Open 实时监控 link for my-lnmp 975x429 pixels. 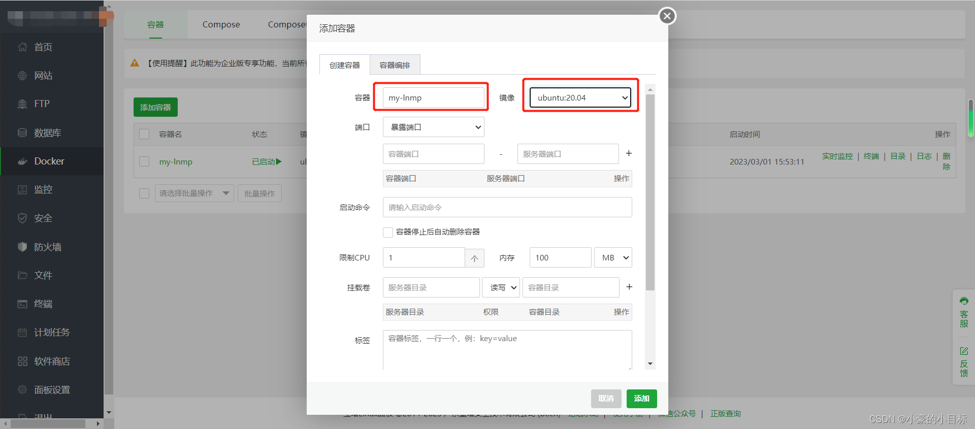(837, 156)
